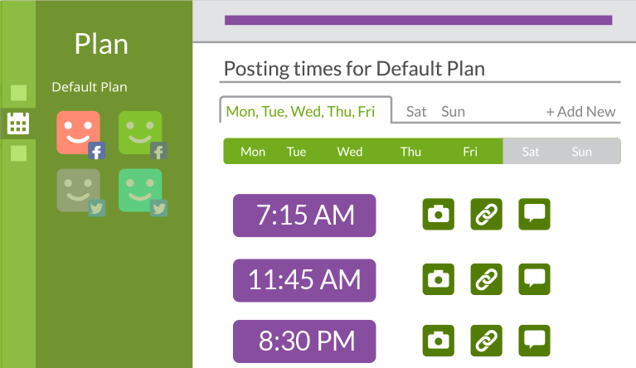636x368 pixels.
Task: Click the text comment icon for 7:15 AM
Action: [534, 214]
